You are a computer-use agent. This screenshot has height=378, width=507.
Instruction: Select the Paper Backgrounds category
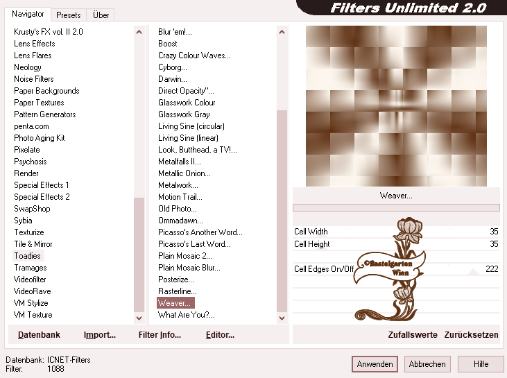click(46, 91)
